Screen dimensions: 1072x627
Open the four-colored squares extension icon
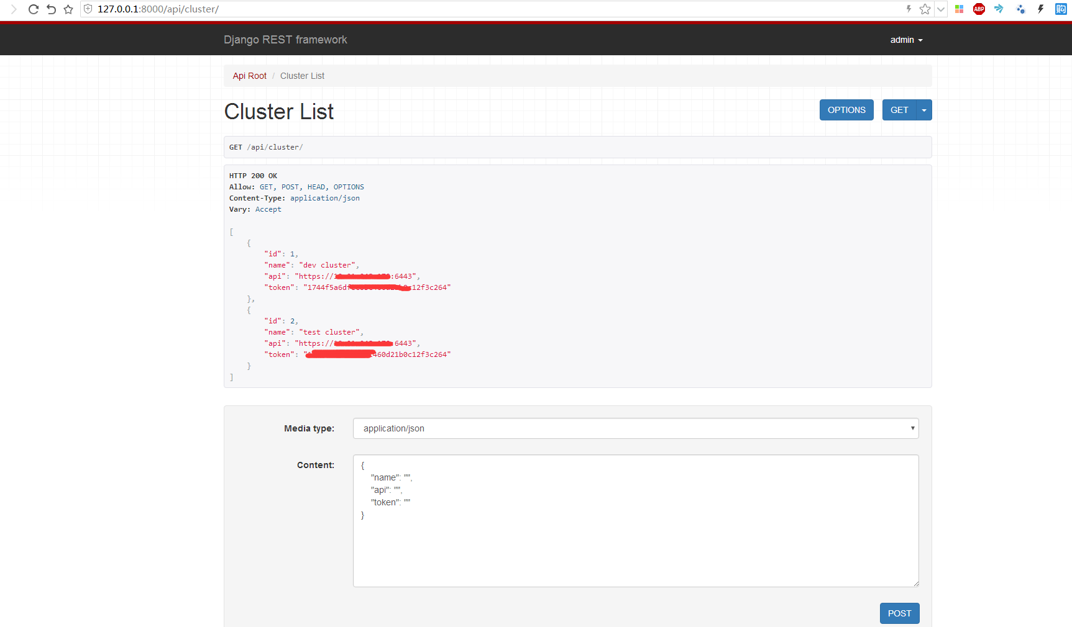click(960, 9)
